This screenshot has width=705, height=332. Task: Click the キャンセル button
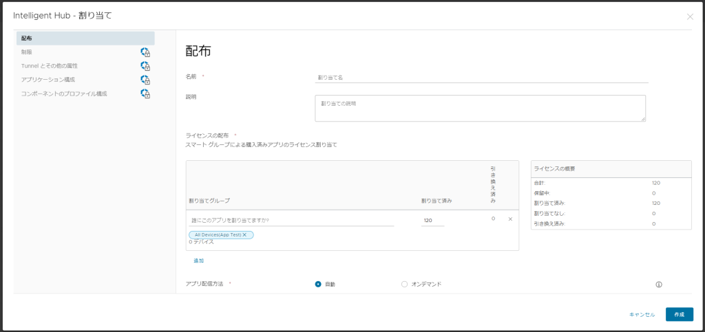coord(642,315)
